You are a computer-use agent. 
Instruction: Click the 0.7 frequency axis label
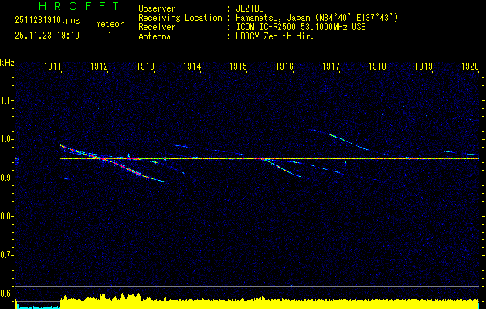pyautogui.click(x=7, y=255)
